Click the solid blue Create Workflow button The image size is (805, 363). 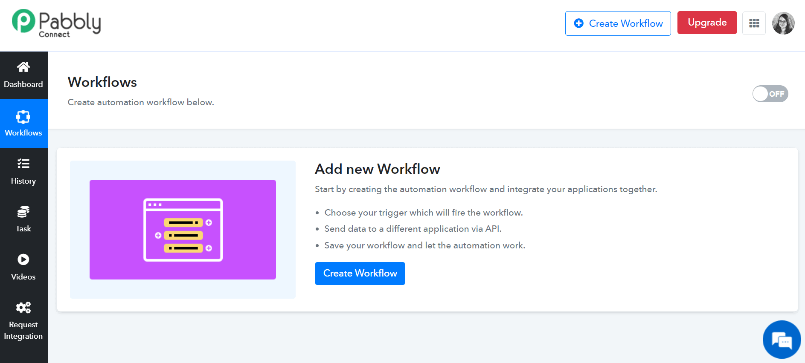(360, 273)
